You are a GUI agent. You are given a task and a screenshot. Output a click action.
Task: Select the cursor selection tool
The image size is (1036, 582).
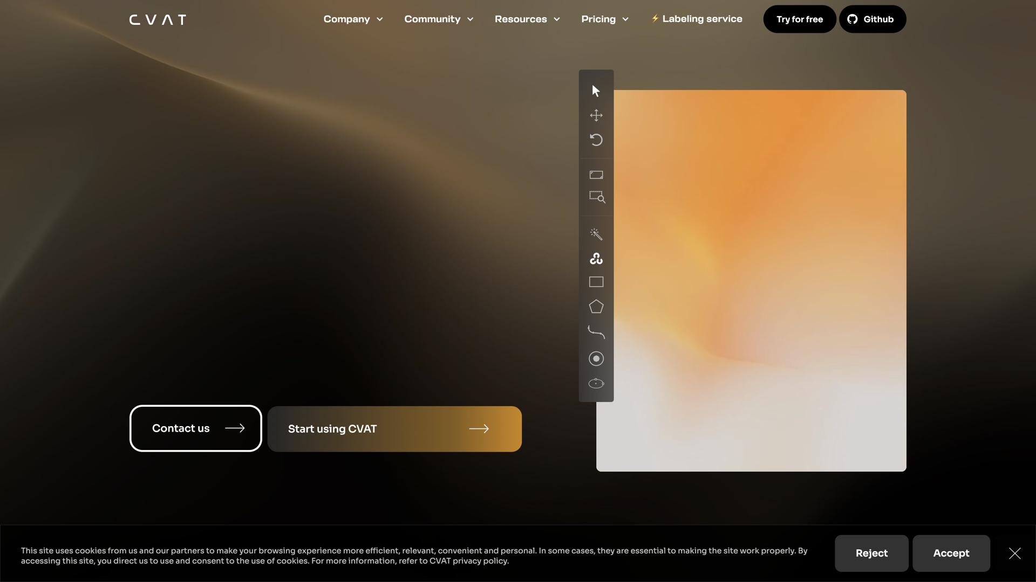click(596, 91)
